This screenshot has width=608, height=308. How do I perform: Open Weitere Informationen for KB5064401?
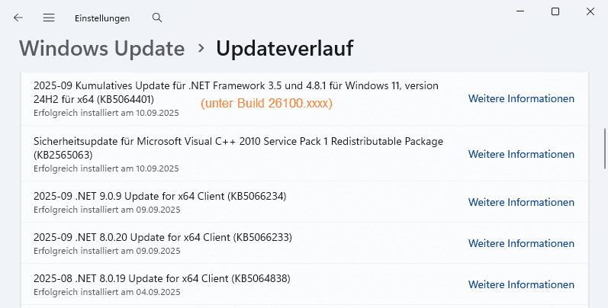click(521, 98)
